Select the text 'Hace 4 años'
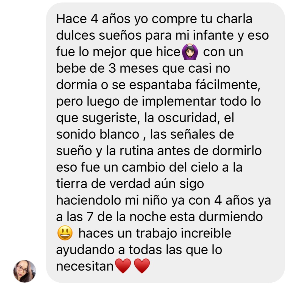The image size is (297, 292). click(x=93, y=19)
